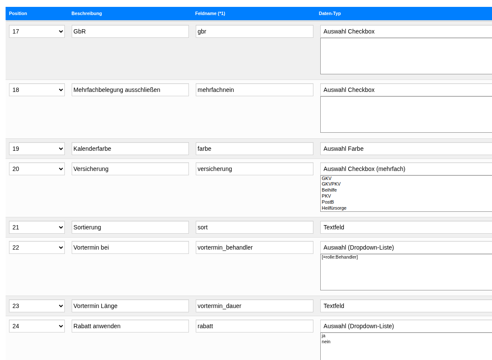Focus the 'vortermin_dauer' field name box
This screenshot has width=492, height=360.
[x=254, y=306]
